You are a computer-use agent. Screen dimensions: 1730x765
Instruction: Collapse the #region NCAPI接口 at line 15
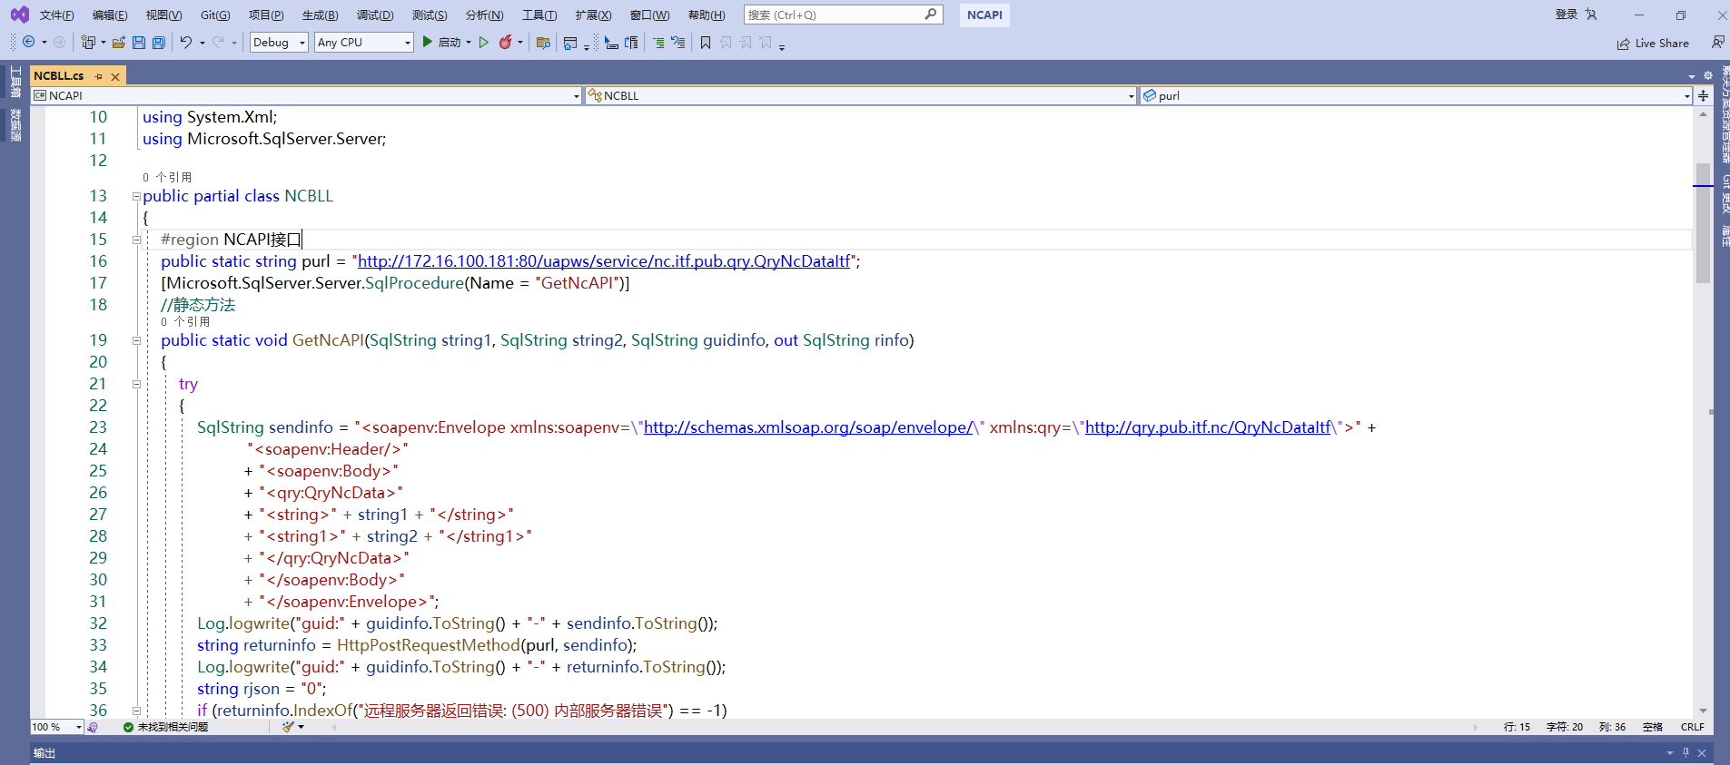coord(136,240)
